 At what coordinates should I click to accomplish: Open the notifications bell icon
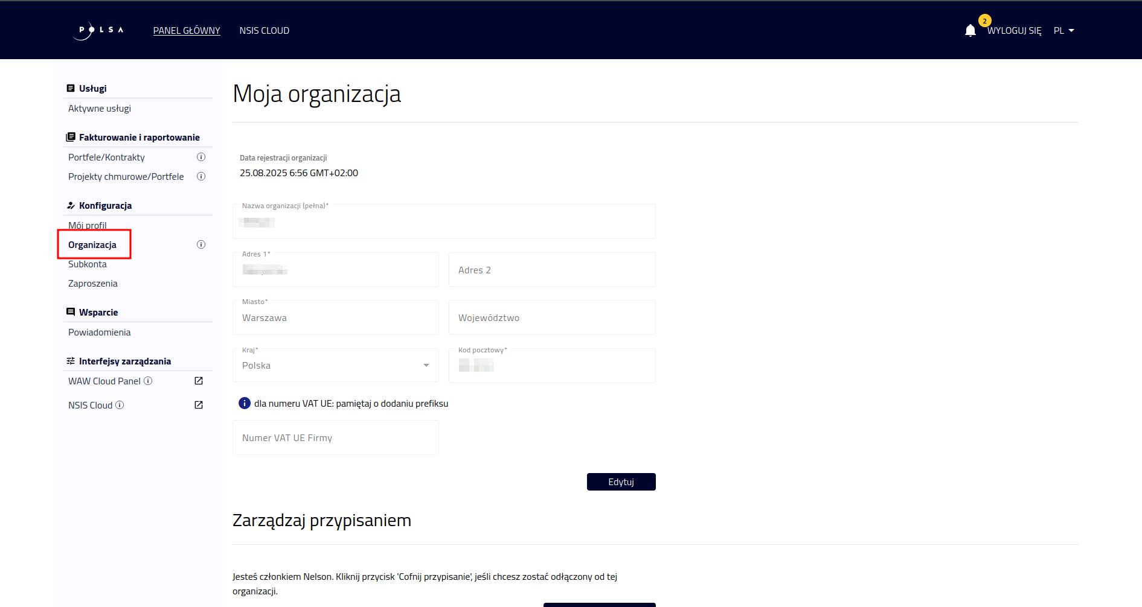click(x=970, y=30)
